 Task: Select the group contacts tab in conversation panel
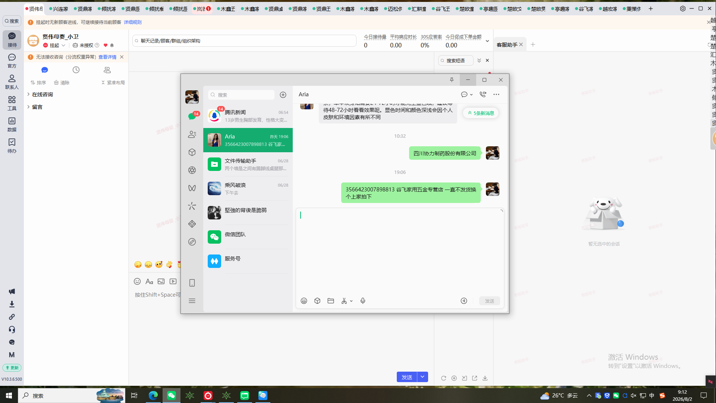(107, 70)
